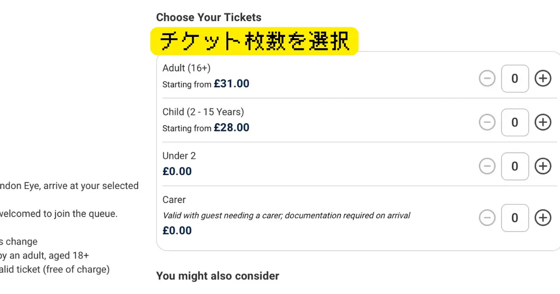Click the Carer quantity field
The height and width of the screenshot is (294, 560).
[x=515, y=217]
